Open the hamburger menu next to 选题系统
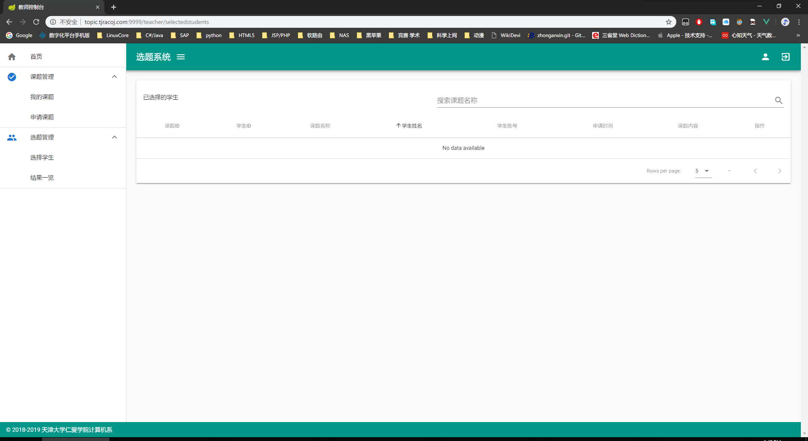 coord(181,57)
